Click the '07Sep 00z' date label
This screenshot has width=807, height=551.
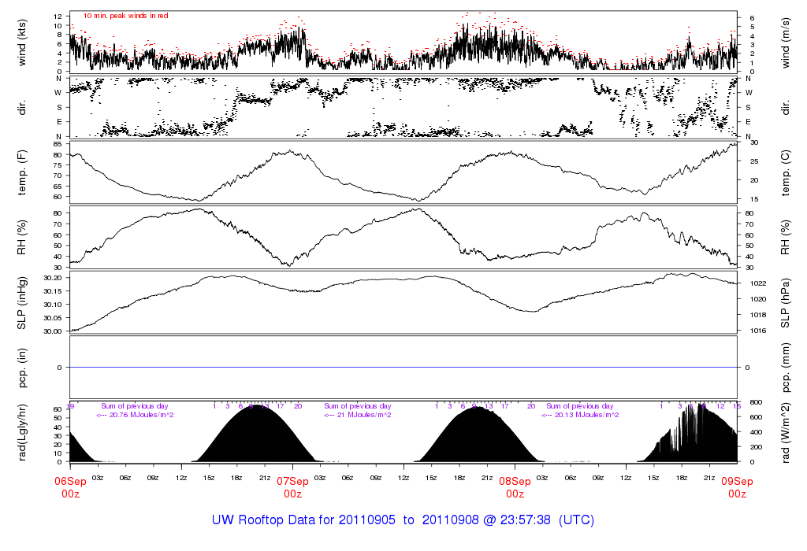tap(293, 487)
